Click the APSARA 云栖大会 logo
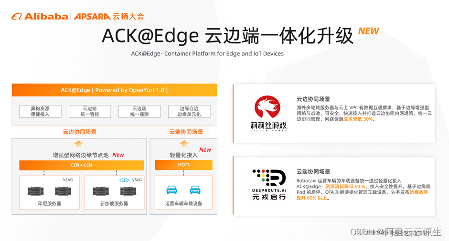 pos(109,17)
